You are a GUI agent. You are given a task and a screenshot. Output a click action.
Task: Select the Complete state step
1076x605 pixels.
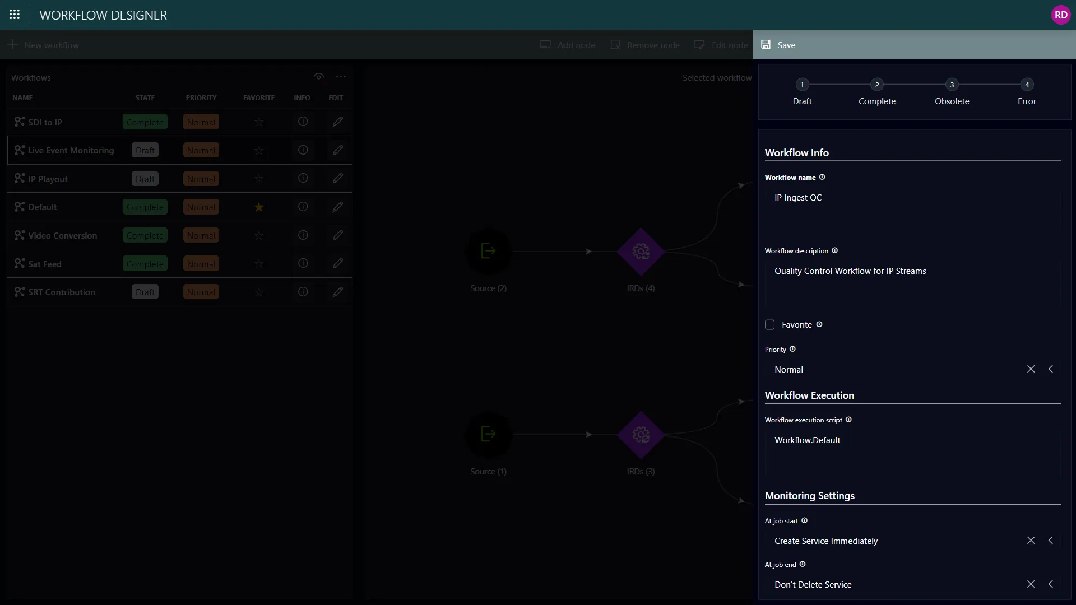click(877, 92)
